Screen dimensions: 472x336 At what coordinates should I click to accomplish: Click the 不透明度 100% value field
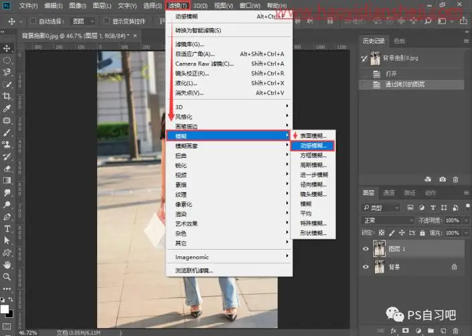(x=452, y=220)
